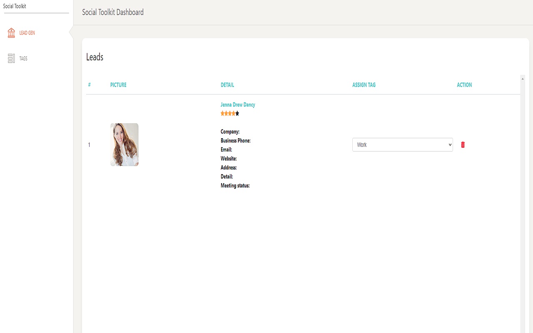Viewport: 533px width, 333px height.
Task: Click the fifth star in the rating
Action: [237, 113]
